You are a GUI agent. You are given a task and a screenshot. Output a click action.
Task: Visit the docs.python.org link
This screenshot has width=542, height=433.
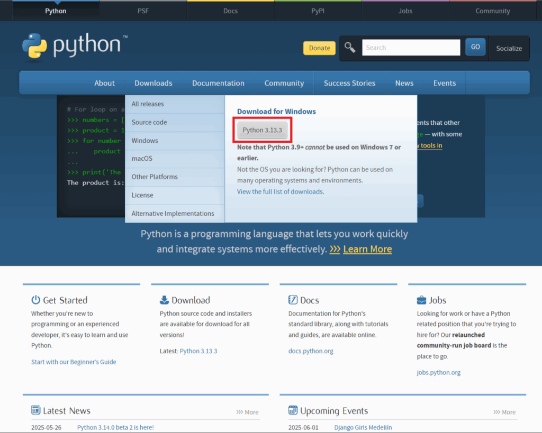(311, 351)
